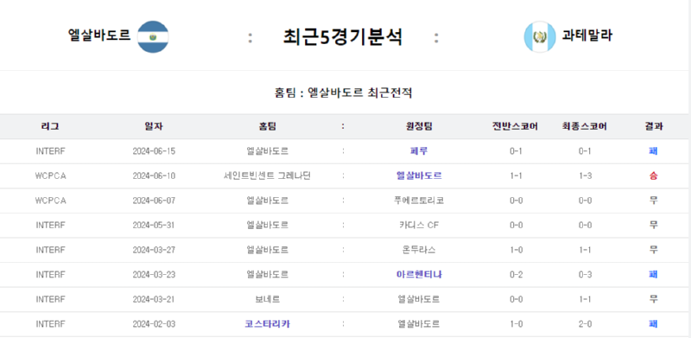
Task: Click the 전반스코어 column header
Action: coord(515,126)
